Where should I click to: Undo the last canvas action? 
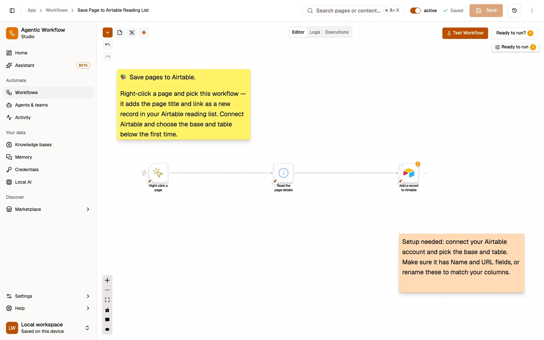[107, 45]
